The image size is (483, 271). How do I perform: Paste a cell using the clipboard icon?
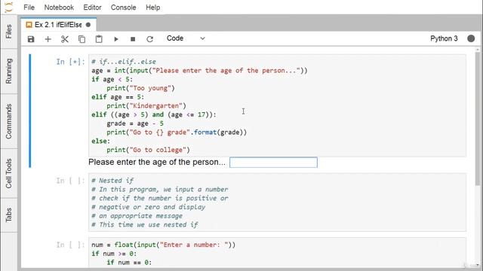coord(99,39)
